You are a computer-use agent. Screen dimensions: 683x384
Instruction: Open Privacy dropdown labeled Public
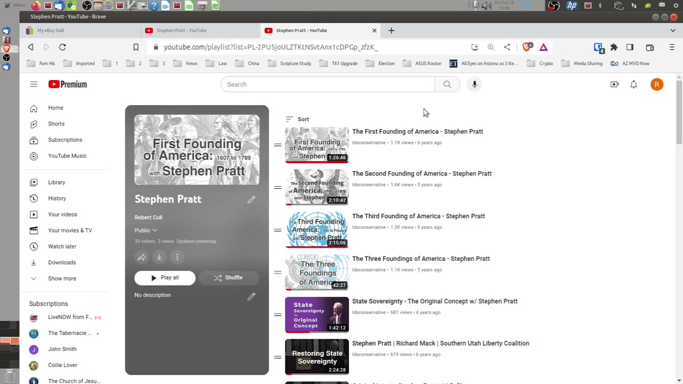pyautogui.click(x=146, y=230)
